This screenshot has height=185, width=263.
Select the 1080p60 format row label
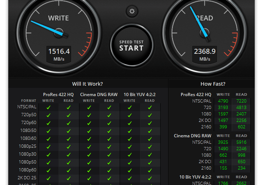tap(28, 170)
